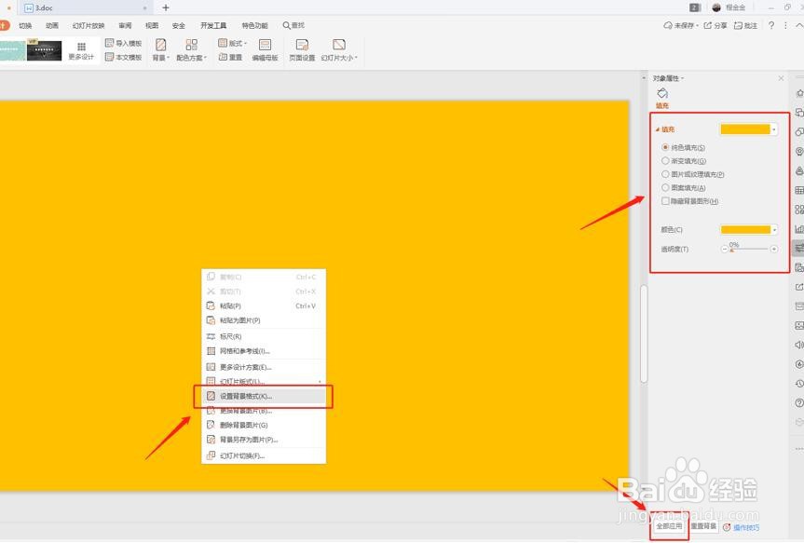
Task: Check 隐藏背景图形(H) checkbox
Action: (665, 201)
